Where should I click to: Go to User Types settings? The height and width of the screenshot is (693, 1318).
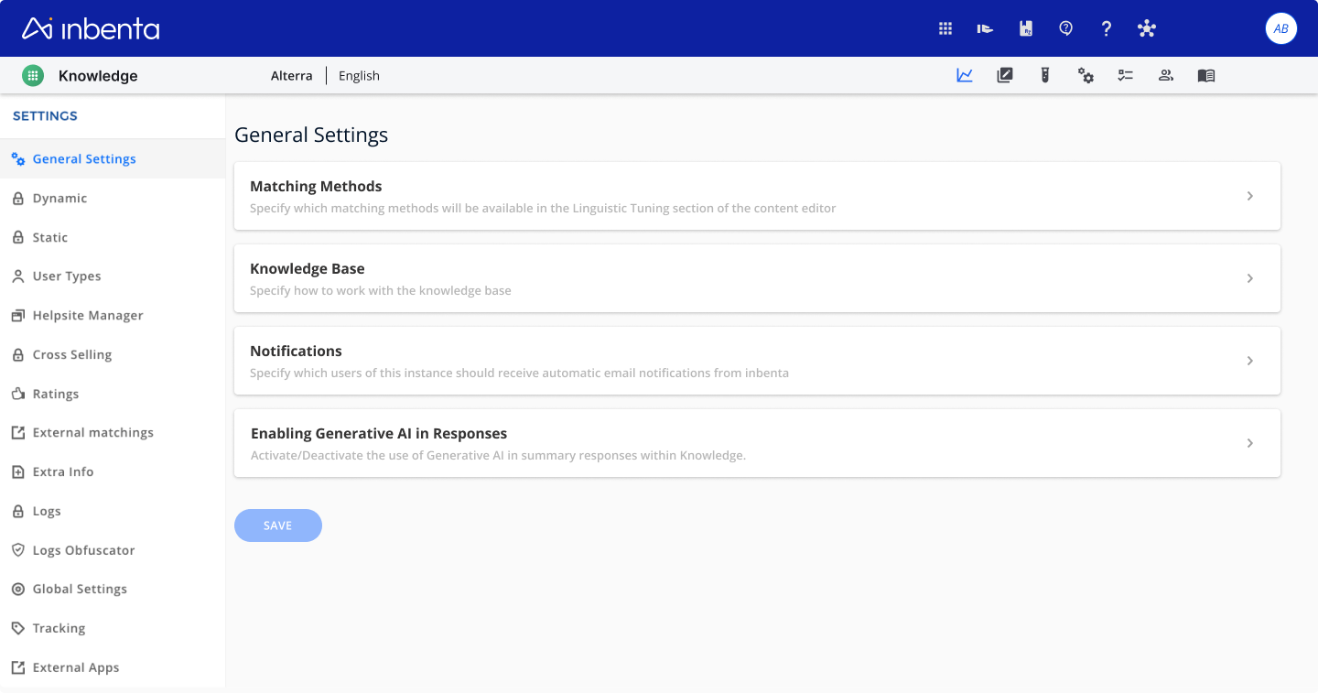(x=67, y=276)
